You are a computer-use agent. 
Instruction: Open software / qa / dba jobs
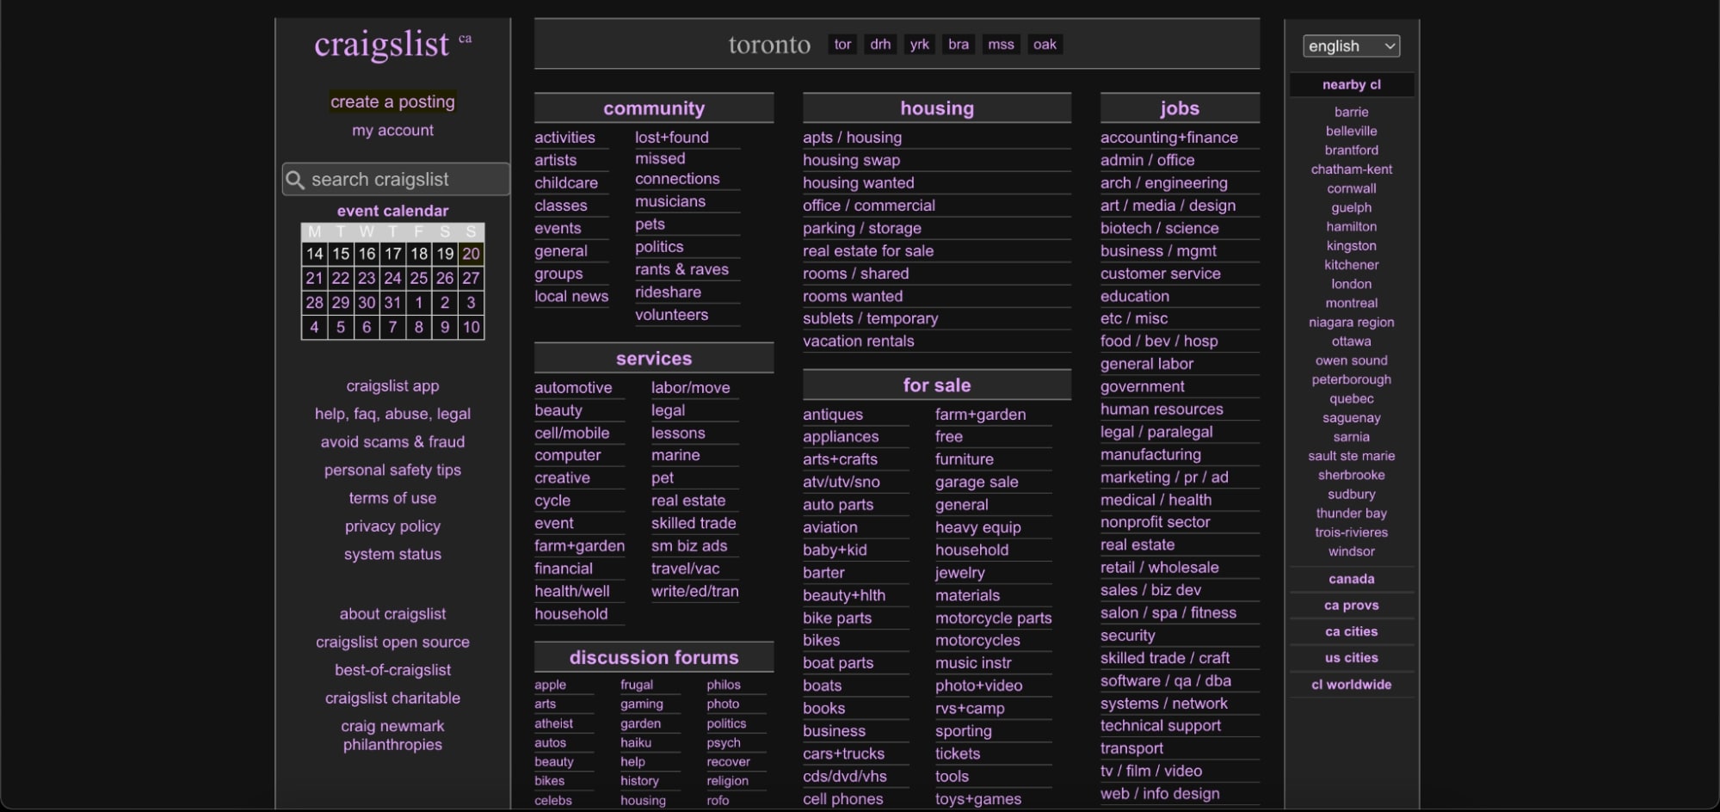1165,680
